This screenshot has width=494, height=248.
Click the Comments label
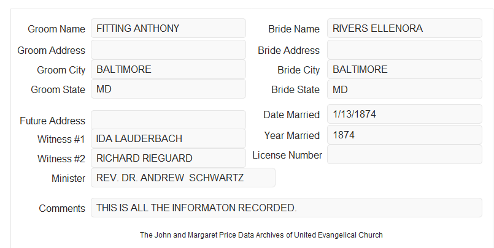pyautogui.click(x=62, y=208)
